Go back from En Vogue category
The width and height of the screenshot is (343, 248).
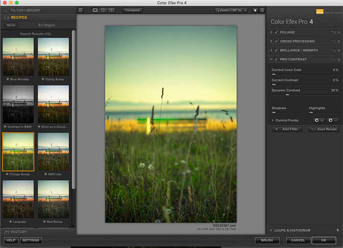click(x=11, y=25)
